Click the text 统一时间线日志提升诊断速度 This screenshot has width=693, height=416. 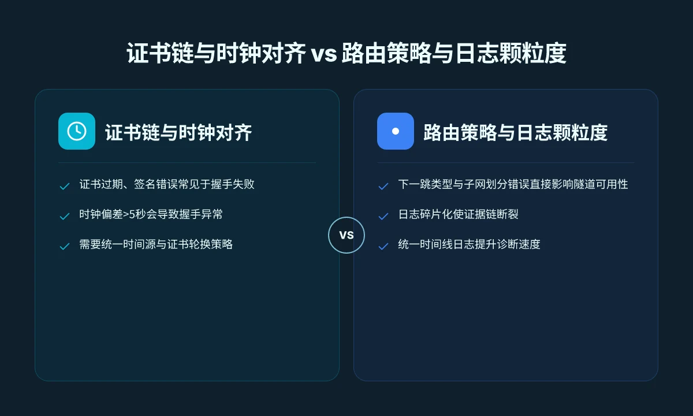tap(469, 244)
